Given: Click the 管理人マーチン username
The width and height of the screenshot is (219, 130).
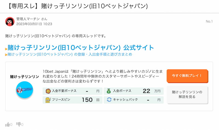Looking at the screenshot, I should pyautogui.click(x=28, y=19).
